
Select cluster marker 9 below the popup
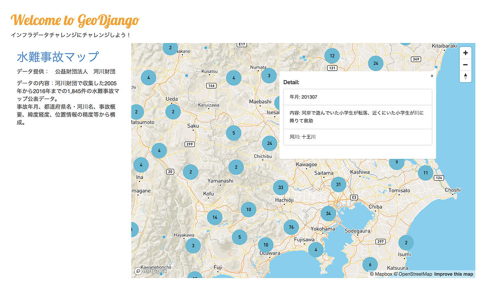[396, 164]
